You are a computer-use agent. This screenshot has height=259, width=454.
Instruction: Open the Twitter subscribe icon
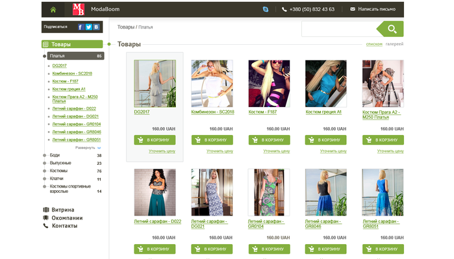tap(88, 27)
